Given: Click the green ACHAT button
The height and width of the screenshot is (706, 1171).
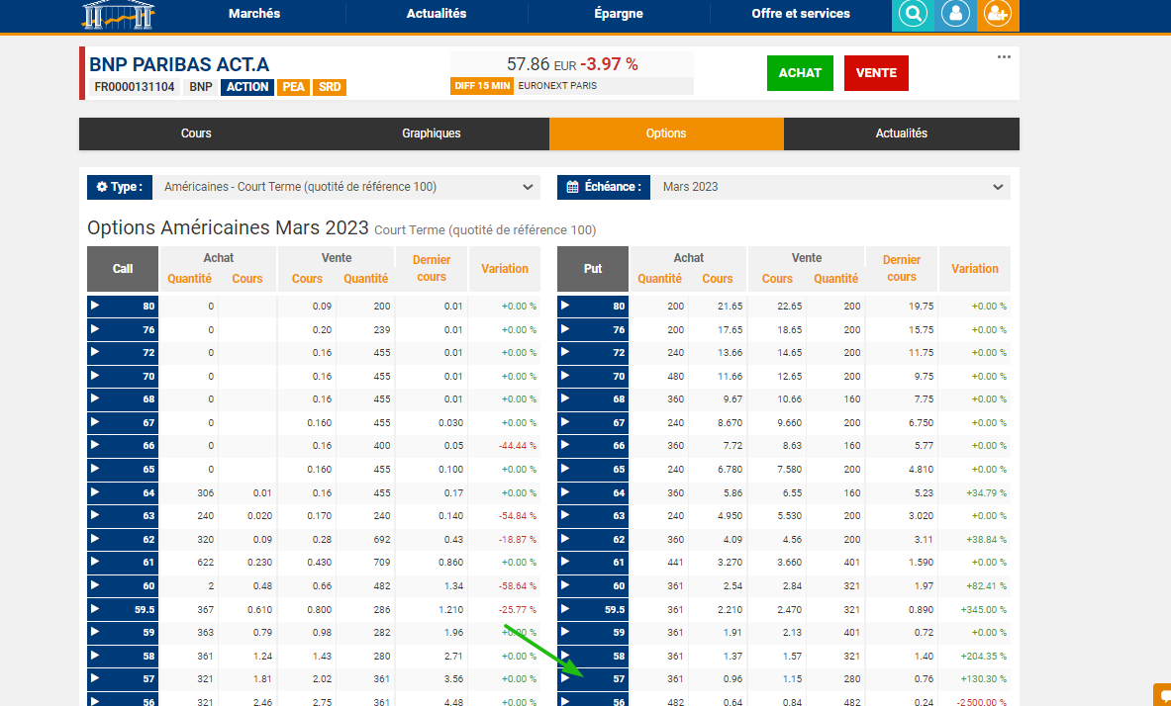Looking at the screenshot, I should click(x=800, y=73).
